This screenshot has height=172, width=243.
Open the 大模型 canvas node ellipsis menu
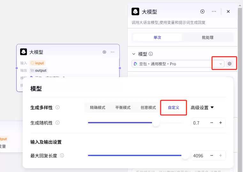(112, 52)
